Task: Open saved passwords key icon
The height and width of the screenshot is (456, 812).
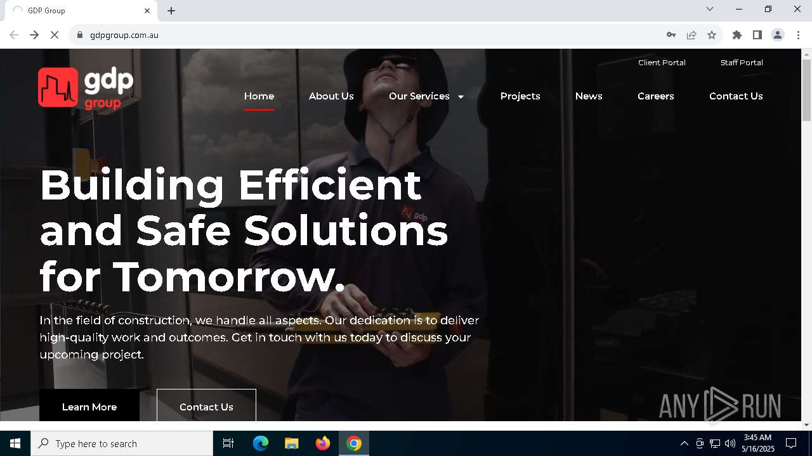Action: pos(671,35)
